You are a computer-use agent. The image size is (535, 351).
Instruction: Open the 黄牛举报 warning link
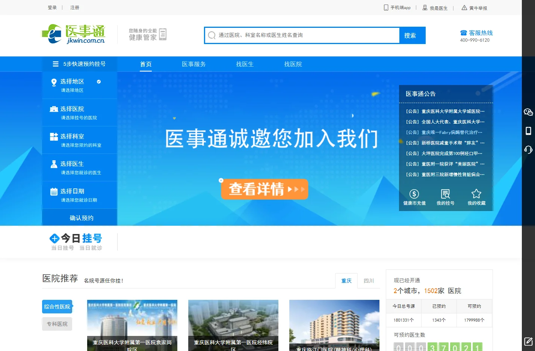click(475, 8)
